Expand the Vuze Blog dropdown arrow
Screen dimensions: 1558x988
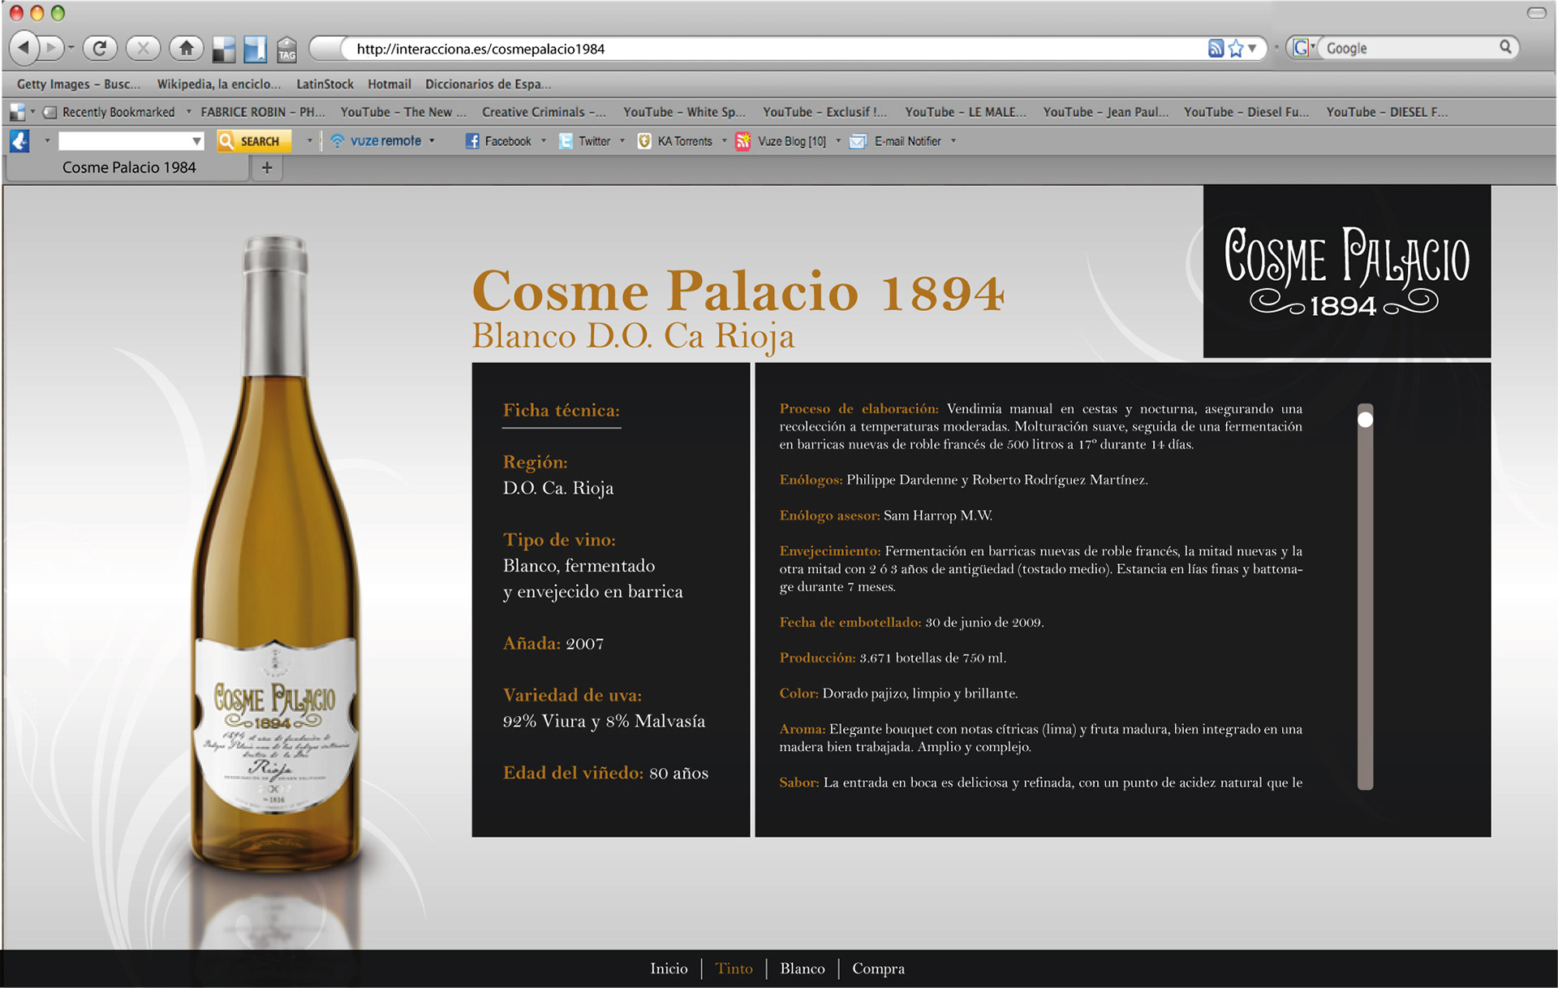(x=837, y=141)
